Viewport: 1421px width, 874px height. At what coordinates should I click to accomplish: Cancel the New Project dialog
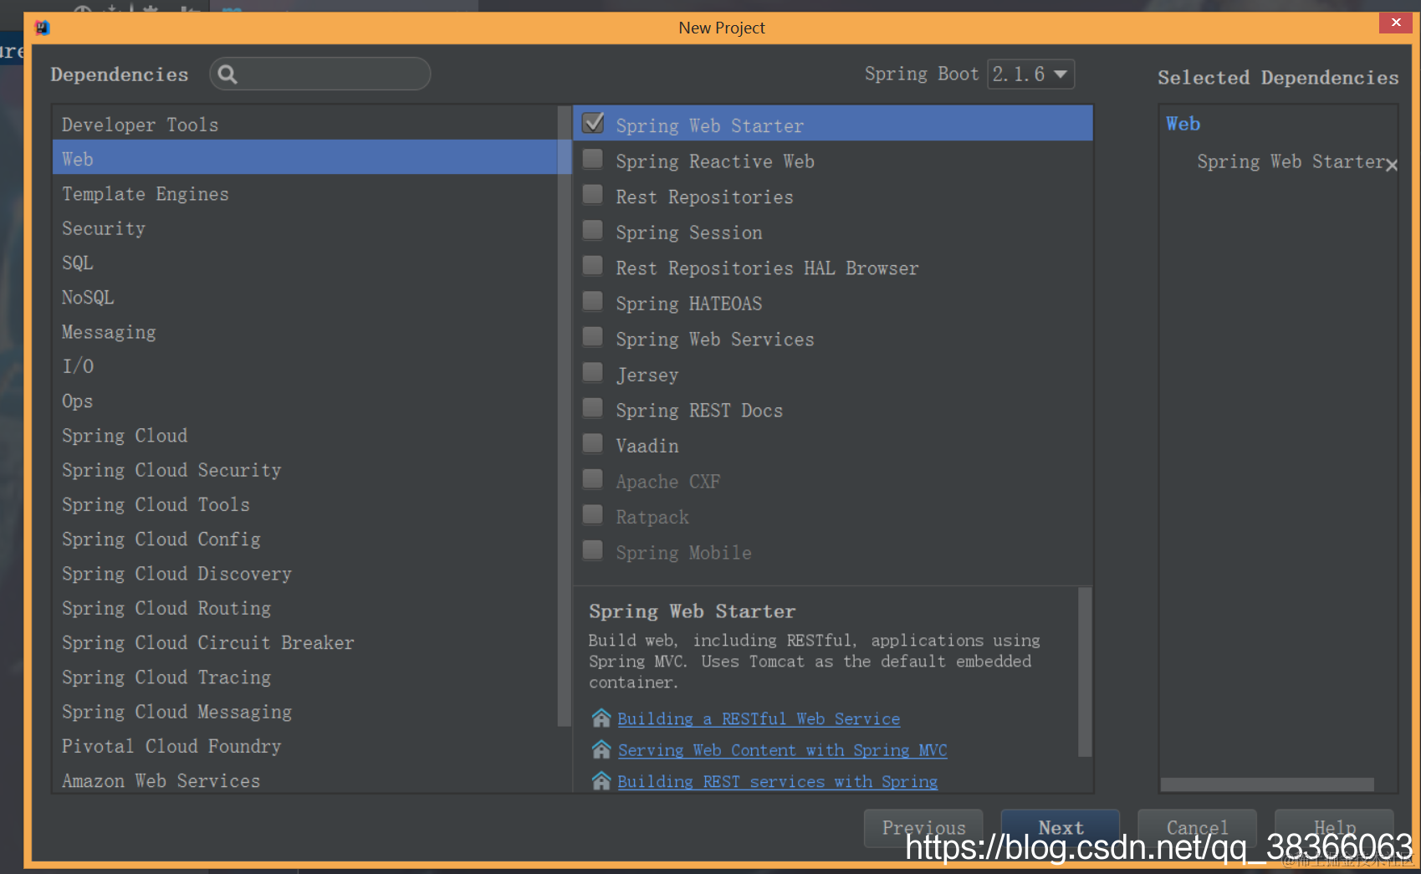click(1197, 827)
